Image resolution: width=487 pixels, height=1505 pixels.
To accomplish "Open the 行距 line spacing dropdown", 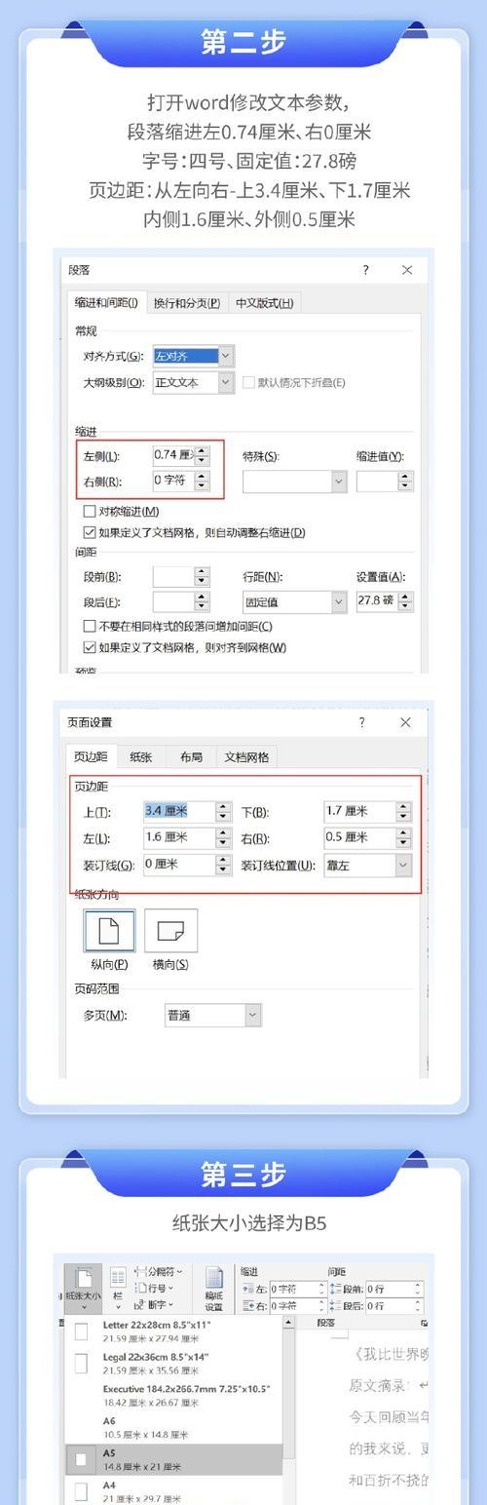I will coord(295,601).
